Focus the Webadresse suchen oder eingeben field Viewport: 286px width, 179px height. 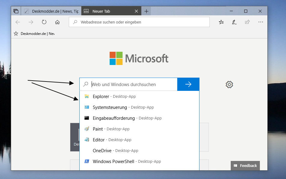pyautogui.click(x=139, y=22)
